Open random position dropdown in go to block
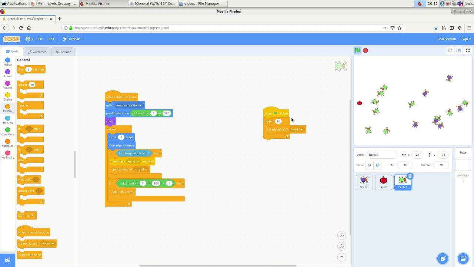474x267 pixels. (129, 105)
